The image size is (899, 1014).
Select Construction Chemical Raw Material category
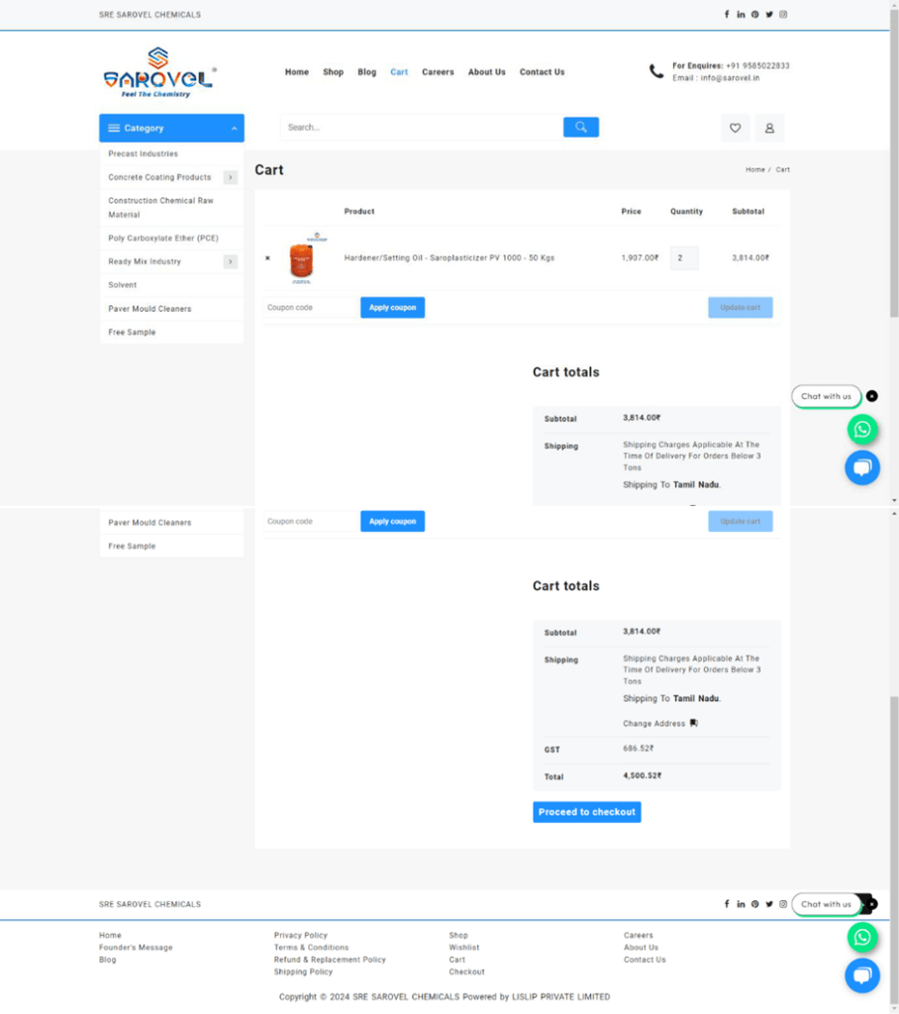pos(161,208)
